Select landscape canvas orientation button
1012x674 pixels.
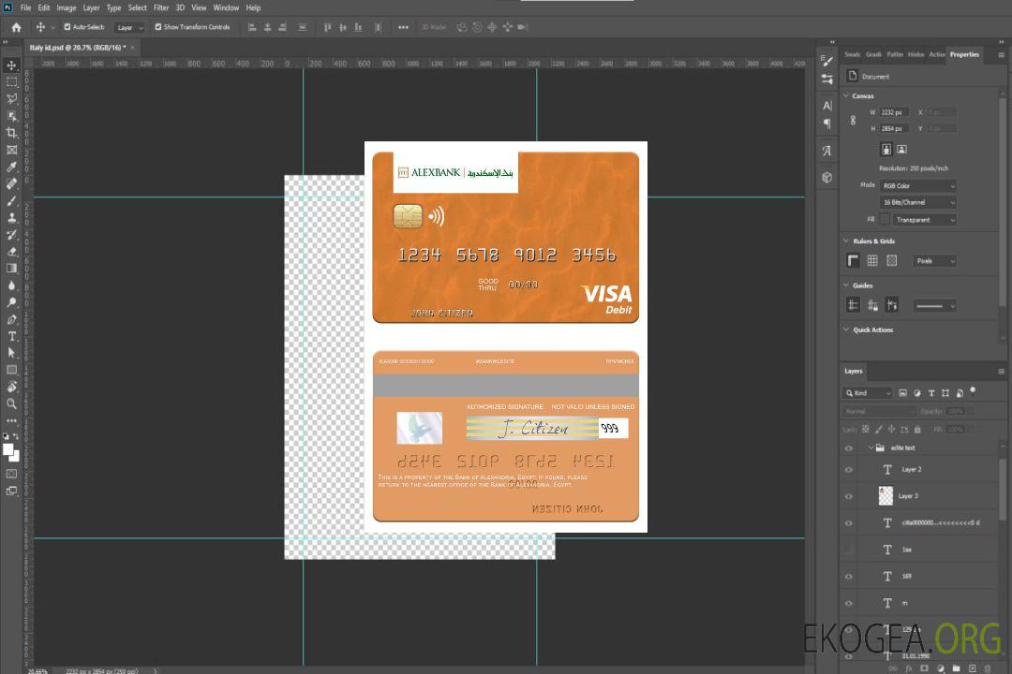tap(901, 150)
